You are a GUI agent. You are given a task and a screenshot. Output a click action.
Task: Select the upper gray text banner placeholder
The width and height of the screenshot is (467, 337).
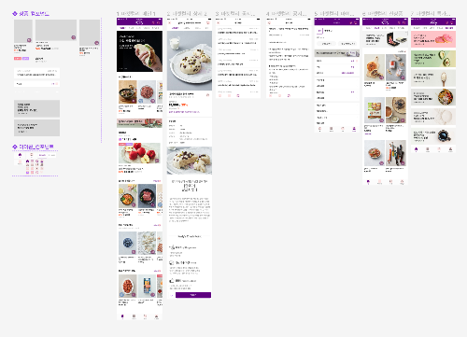(36, 108)
